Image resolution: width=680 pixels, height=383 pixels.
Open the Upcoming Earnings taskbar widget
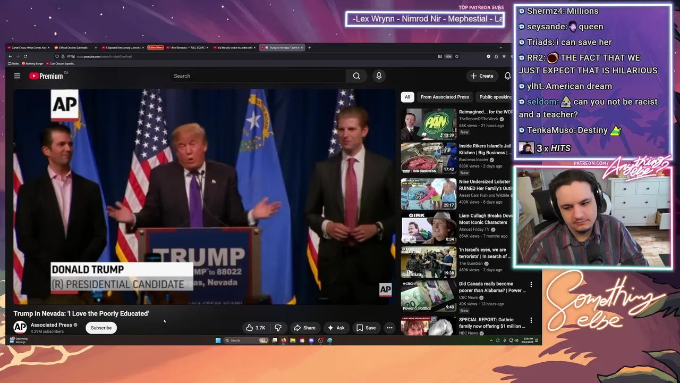pyautogui.click(x=19, y=340)
